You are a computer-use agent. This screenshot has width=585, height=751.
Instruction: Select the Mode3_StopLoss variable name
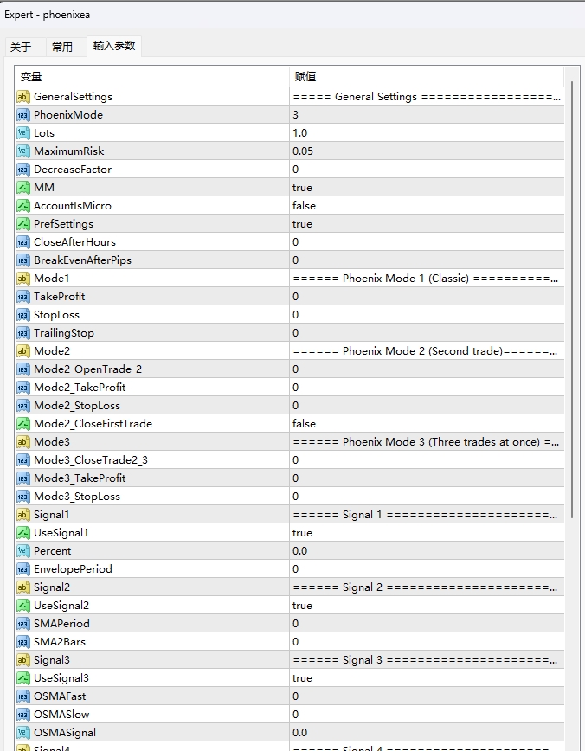point(77,497)
